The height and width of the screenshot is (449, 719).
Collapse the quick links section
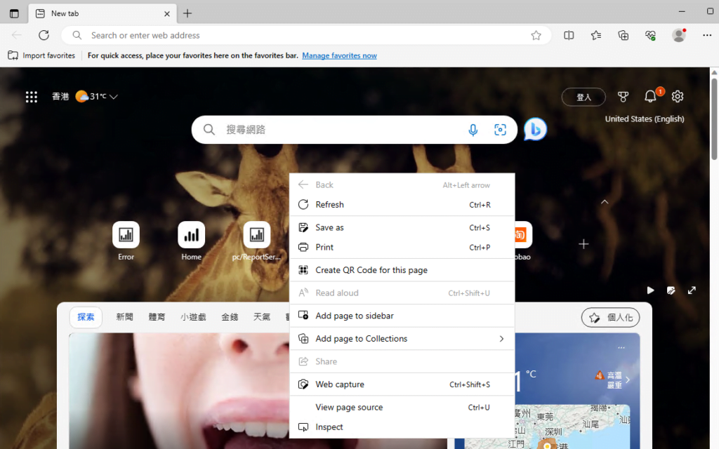[605, 201]
